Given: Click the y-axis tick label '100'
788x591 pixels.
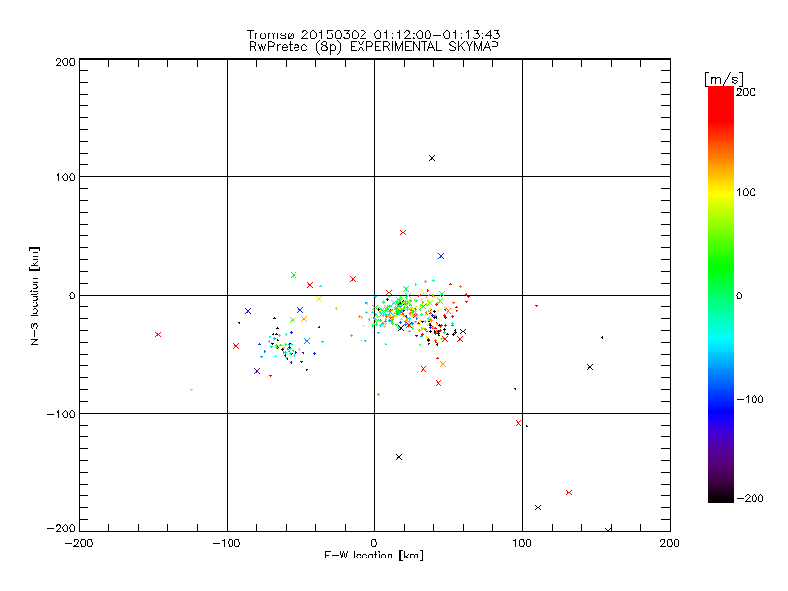Looking at the screenshot, I should pyautogui.click(x=66, y=177).
